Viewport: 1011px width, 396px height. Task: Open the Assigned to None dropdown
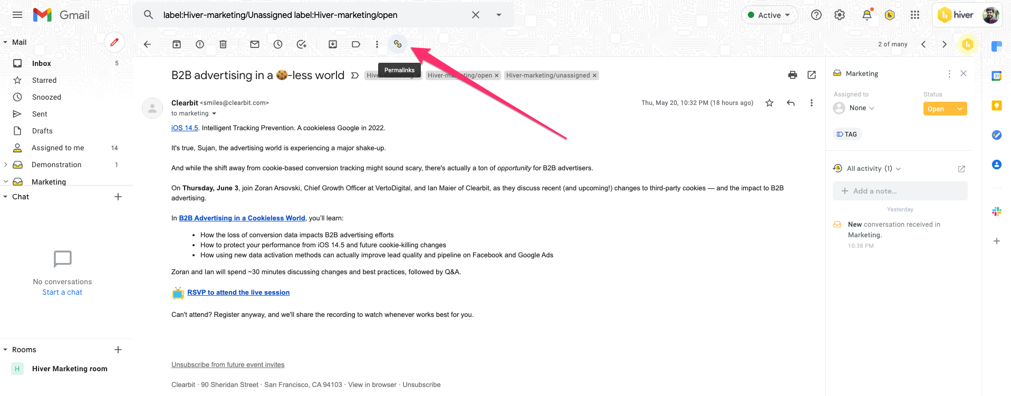pos(855,108)
